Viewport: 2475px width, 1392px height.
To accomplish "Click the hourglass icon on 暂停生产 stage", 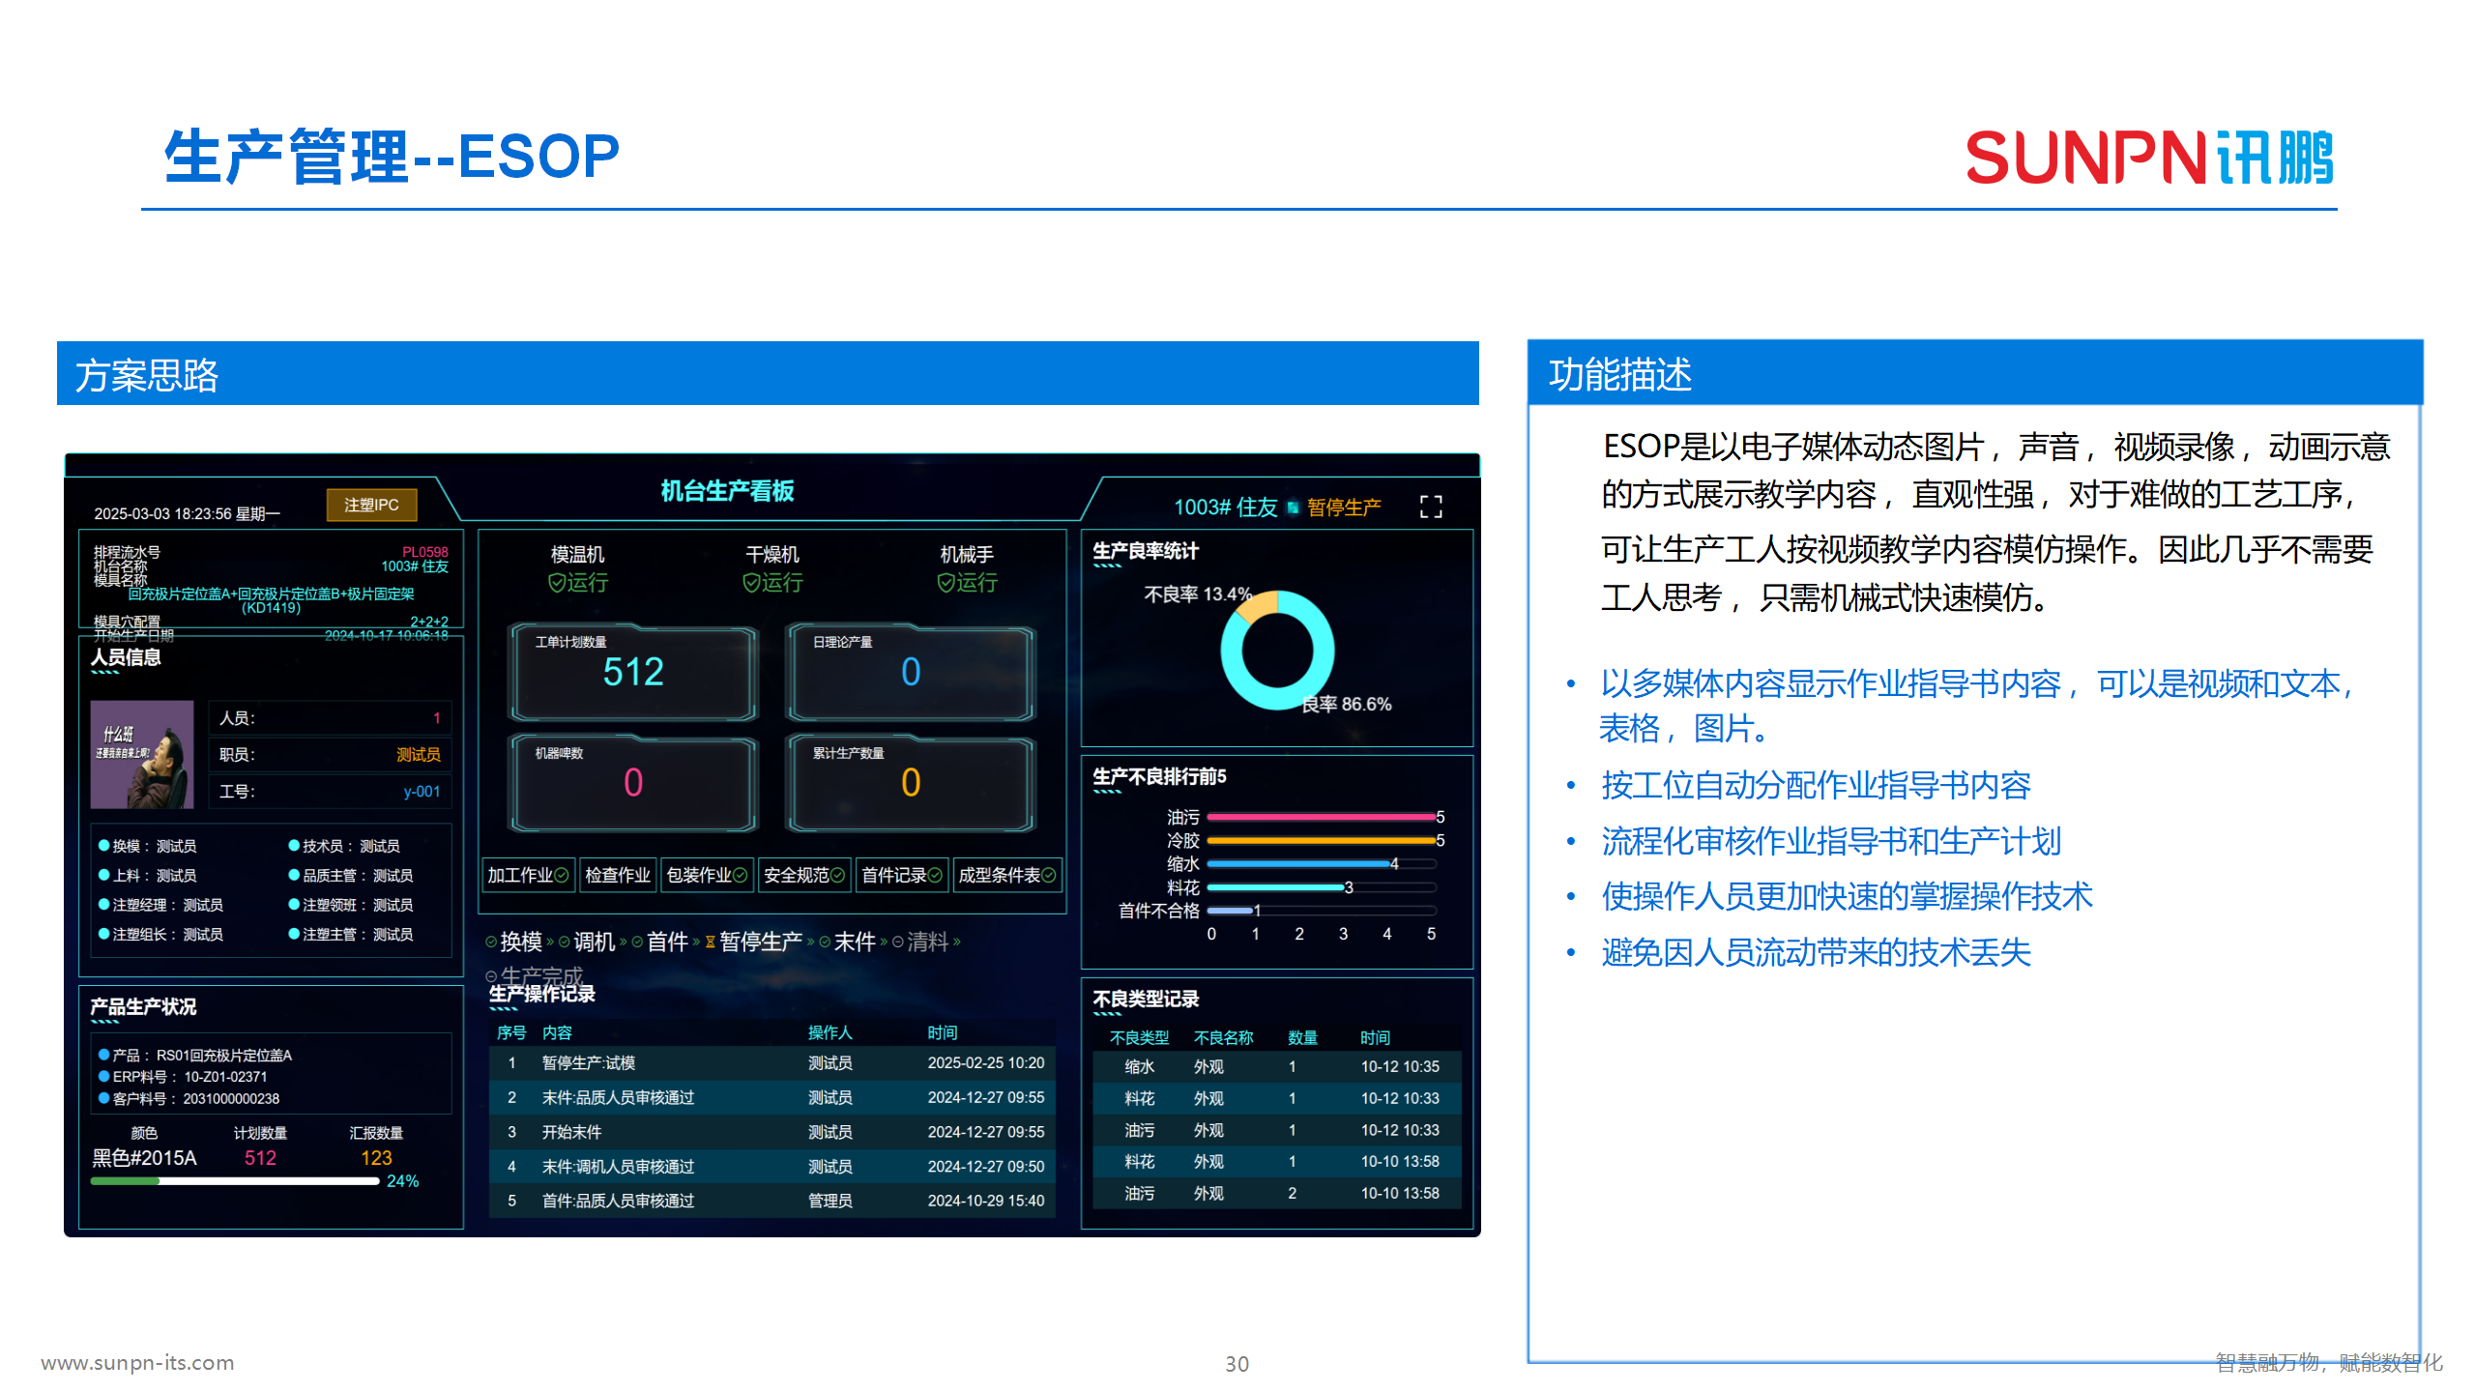I will [x=709, y=941].
